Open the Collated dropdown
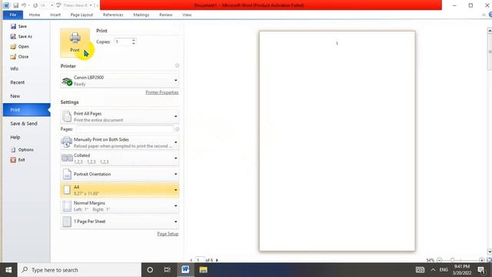Viewport: 492px width, 277px height. (x=120, y=159)
